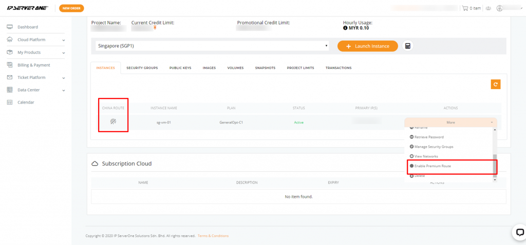Click the More menu scroll-up arrow
526x245 pixels.
click(x=495, y=130)
